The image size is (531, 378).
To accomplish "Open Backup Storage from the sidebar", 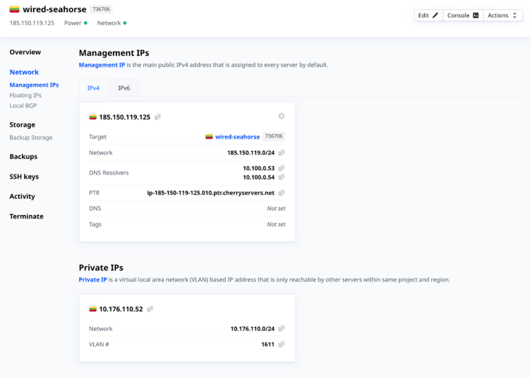I will (x=31, y=137).
